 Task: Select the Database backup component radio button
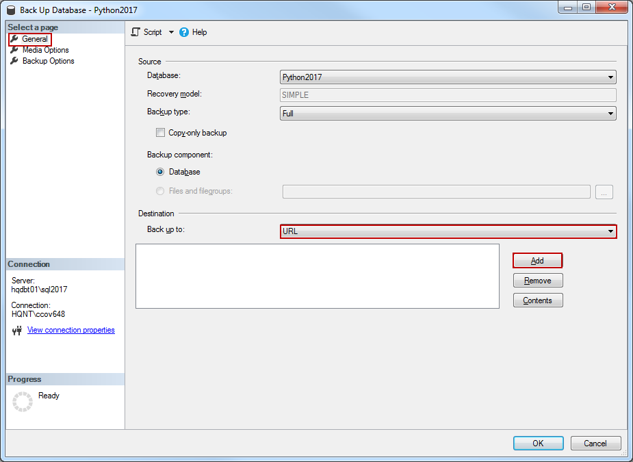click(x=161, y=172)
